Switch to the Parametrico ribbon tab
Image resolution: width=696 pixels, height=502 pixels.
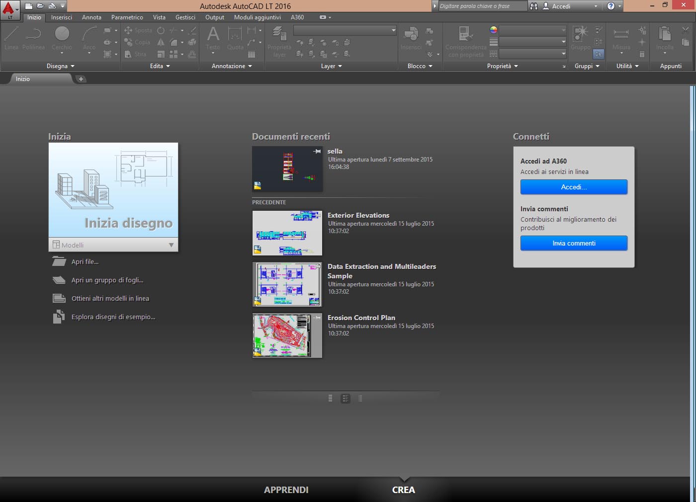point(127,17)
